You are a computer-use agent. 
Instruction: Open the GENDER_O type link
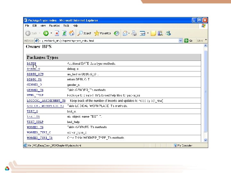coord(34,85)
